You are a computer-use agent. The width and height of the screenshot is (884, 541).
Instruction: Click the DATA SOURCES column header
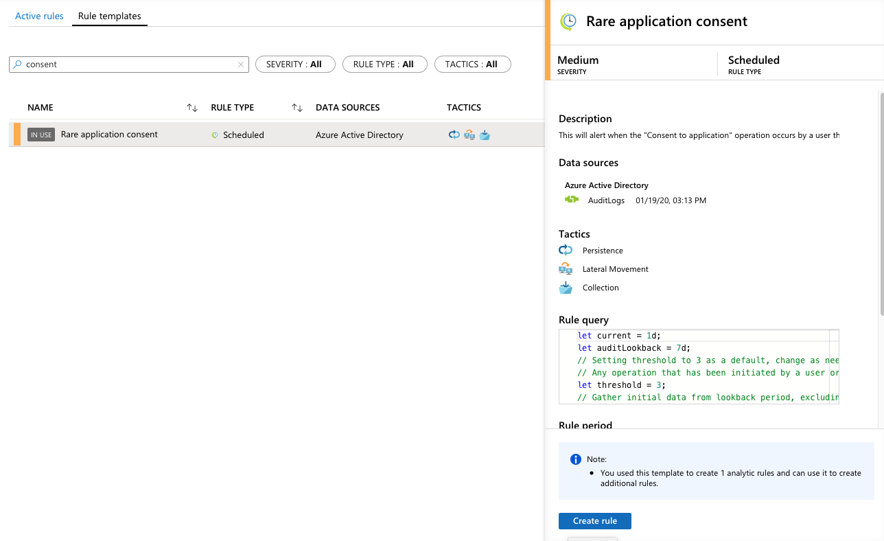[347, 108]
